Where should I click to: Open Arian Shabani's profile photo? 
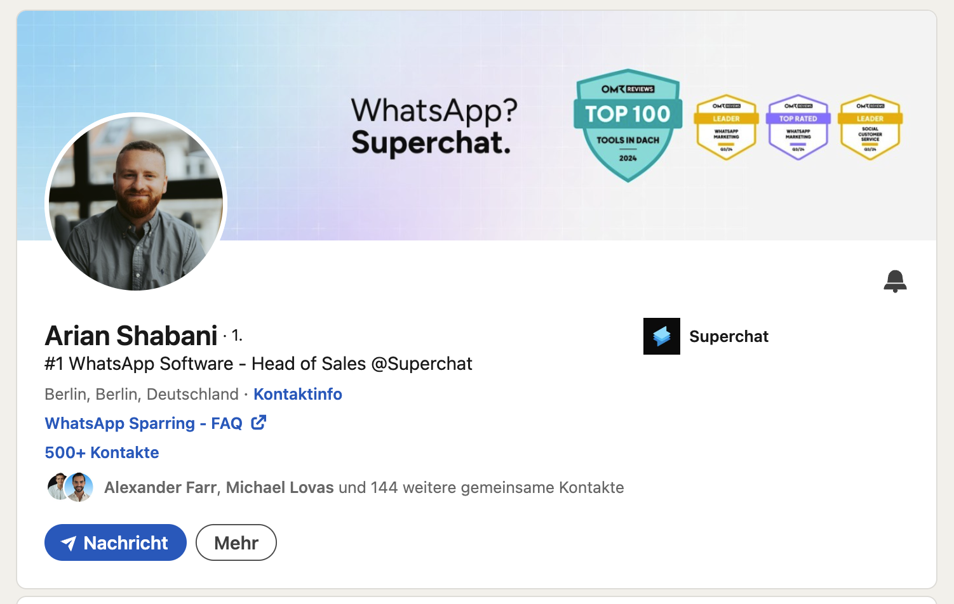(136, 204)
